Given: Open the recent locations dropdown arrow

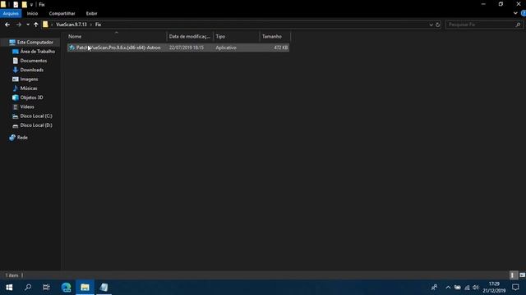Looking at the screenshot, I should pos(28,25).
